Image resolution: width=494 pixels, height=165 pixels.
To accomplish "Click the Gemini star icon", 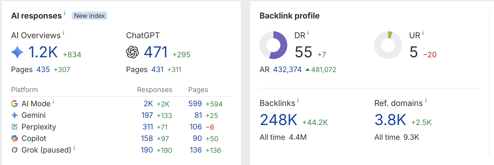I will (14, 115).
